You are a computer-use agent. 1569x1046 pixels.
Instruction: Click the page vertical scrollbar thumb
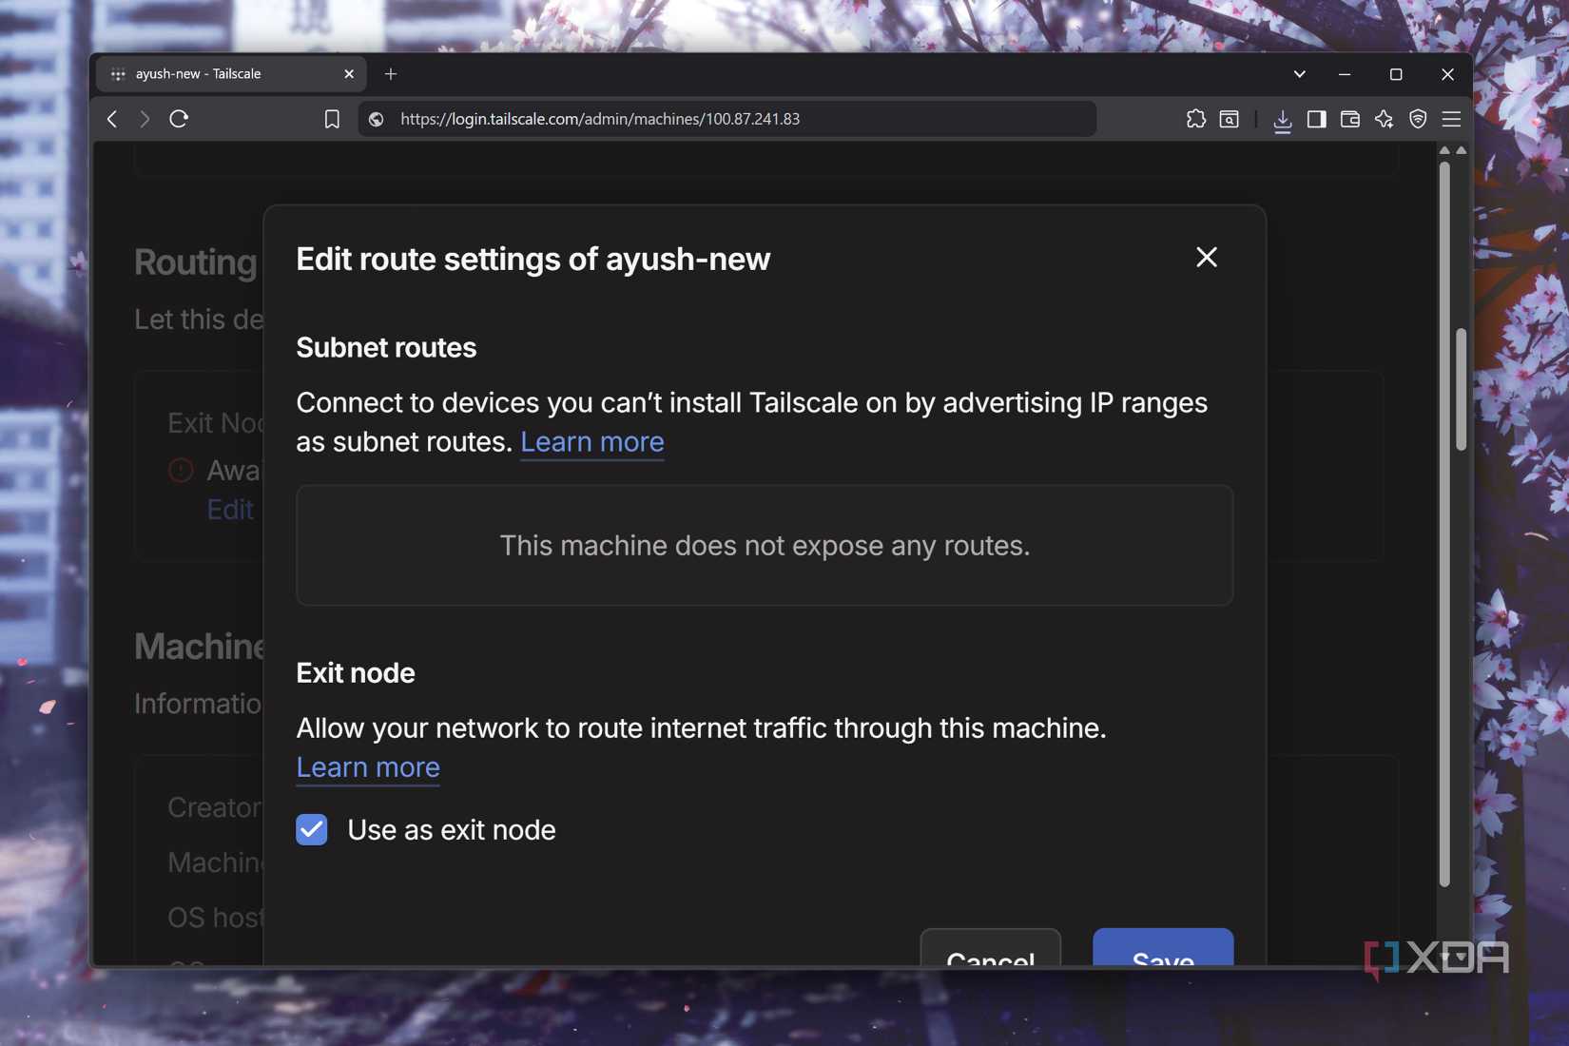coord(1462,389)
